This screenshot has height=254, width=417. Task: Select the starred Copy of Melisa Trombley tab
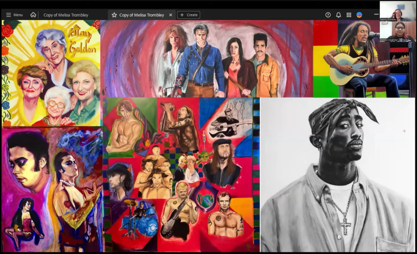click(142, 15)
